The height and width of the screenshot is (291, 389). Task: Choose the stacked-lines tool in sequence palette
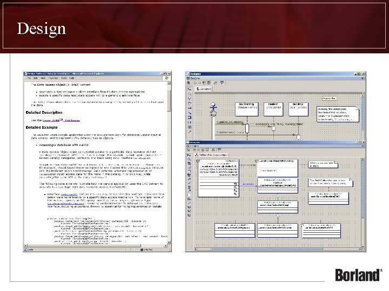[190, 127]
